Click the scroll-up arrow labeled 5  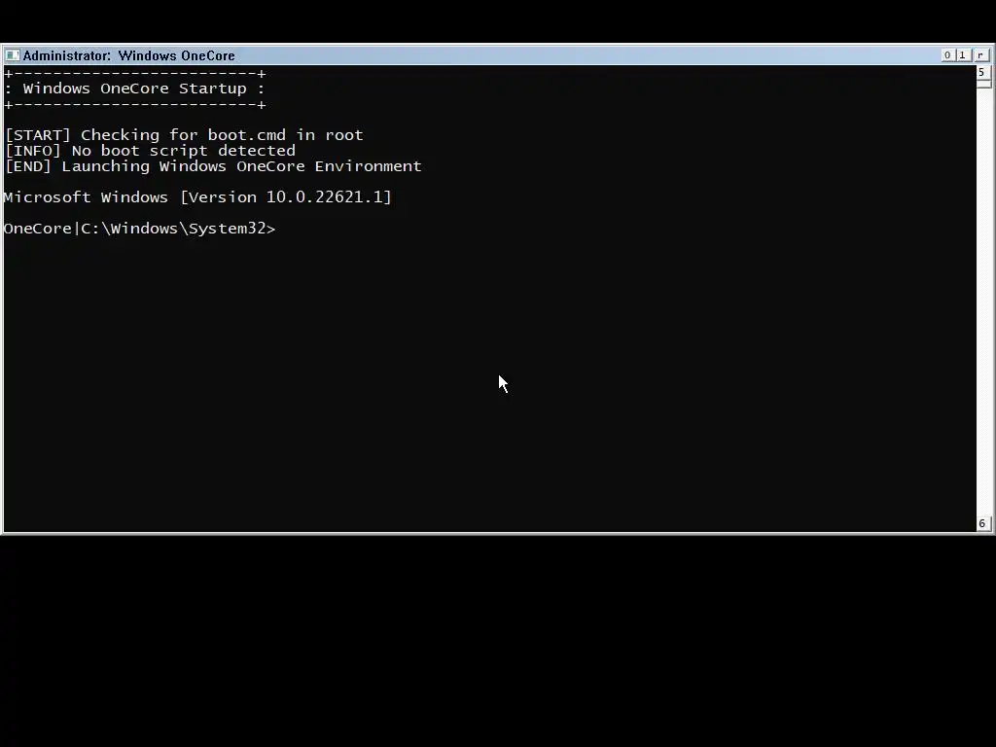982,72
